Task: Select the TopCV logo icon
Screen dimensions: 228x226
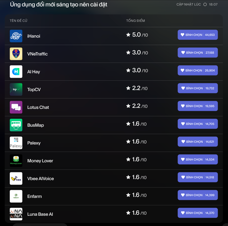Action: click(x=16, y=90)
